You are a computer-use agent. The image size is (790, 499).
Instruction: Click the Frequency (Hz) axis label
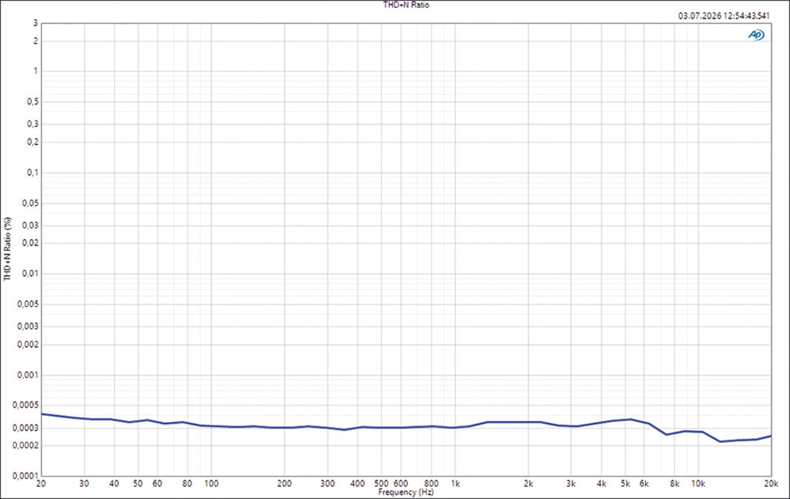pyautogui.click(x=406, y=492)
